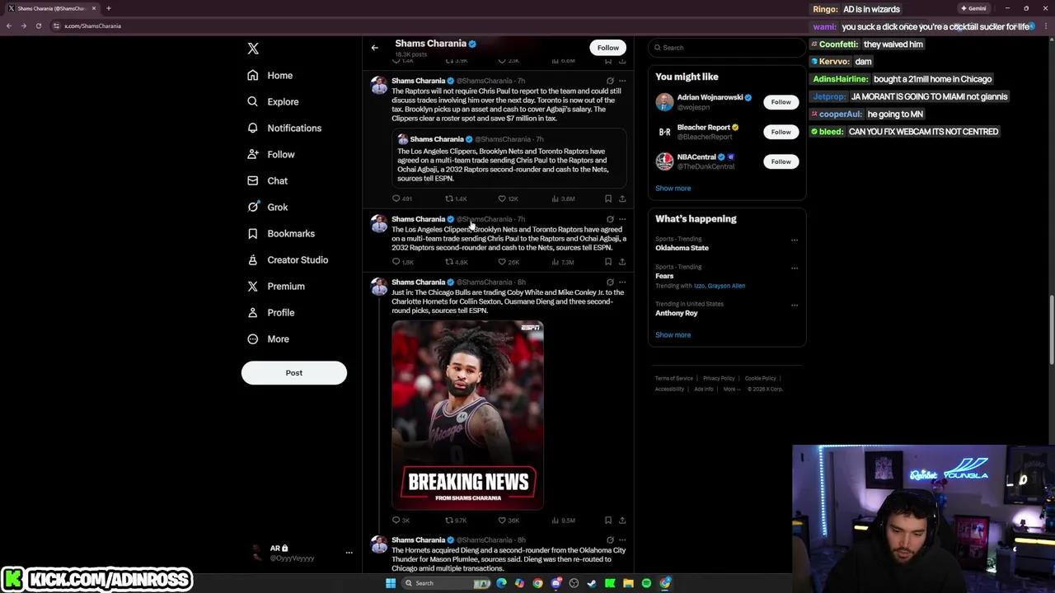
Task: Open the Oklahoma State trend
Action: [682, 248]
